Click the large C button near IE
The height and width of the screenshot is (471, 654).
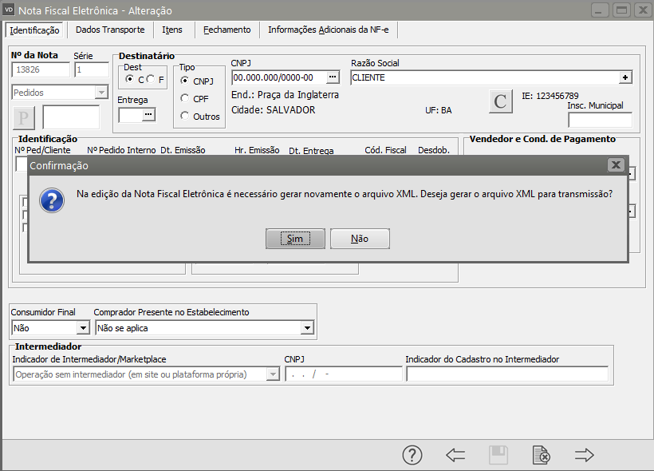(x=500, y=101)
